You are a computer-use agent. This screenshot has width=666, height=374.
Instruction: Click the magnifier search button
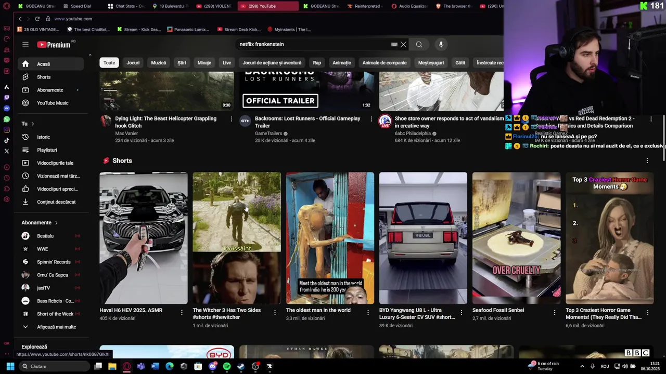(x=419, y=45)
